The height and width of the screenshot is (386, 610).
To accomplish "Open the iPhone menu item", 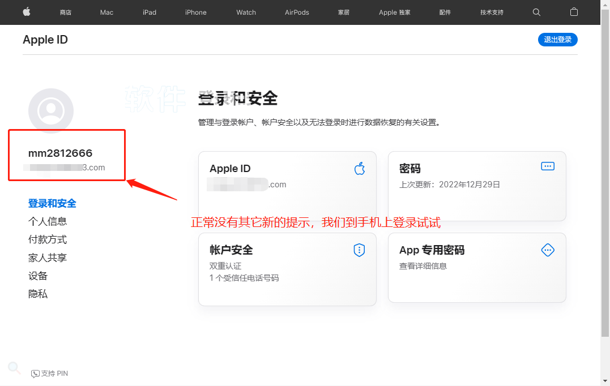I will point(196,12).
